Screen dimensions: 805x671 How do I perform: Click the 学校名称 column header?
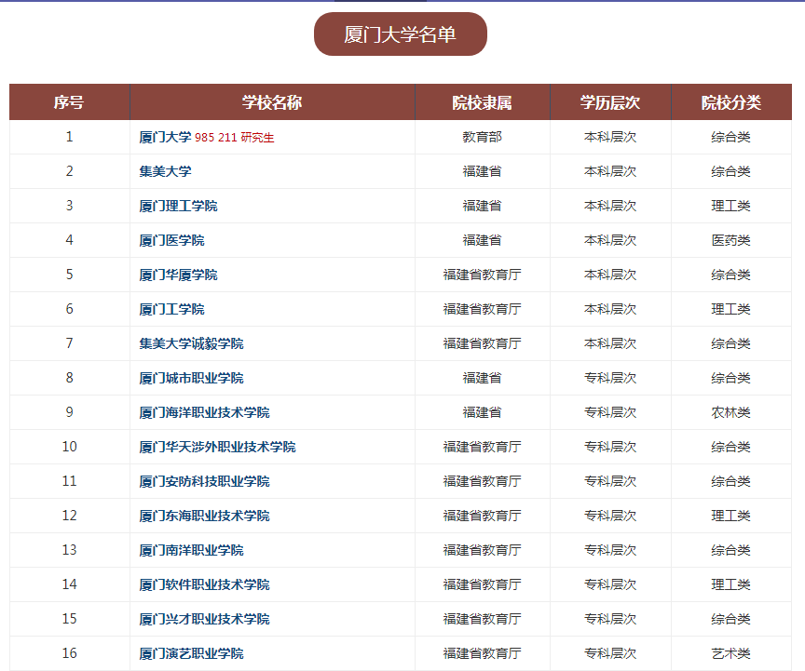click(270, 102)
